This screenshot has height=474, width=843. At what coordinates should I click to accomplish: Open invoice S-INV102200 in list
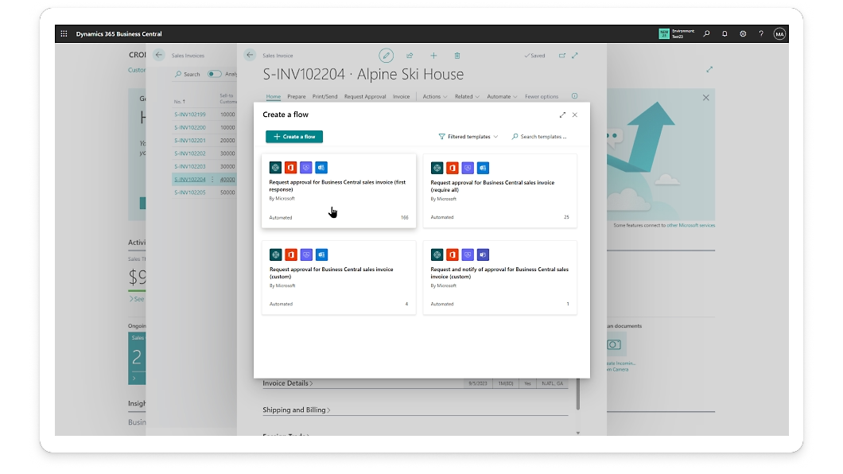190,127
